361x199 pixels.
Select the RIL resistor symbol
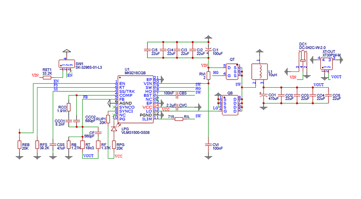point(179,119)
